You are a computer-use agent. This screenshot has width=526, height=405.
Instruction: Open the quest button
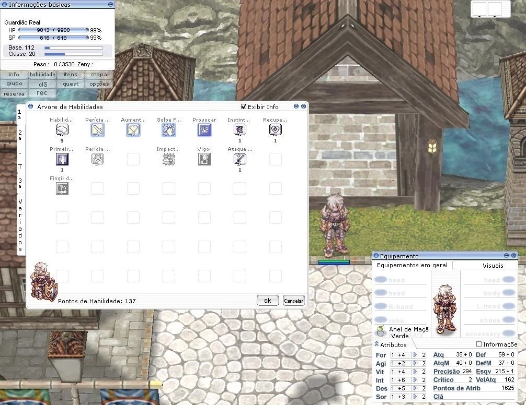coord(71,84)
